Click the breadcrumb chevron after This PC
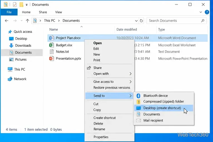Screen dimensions: 213x142 [x=59, y=21]
